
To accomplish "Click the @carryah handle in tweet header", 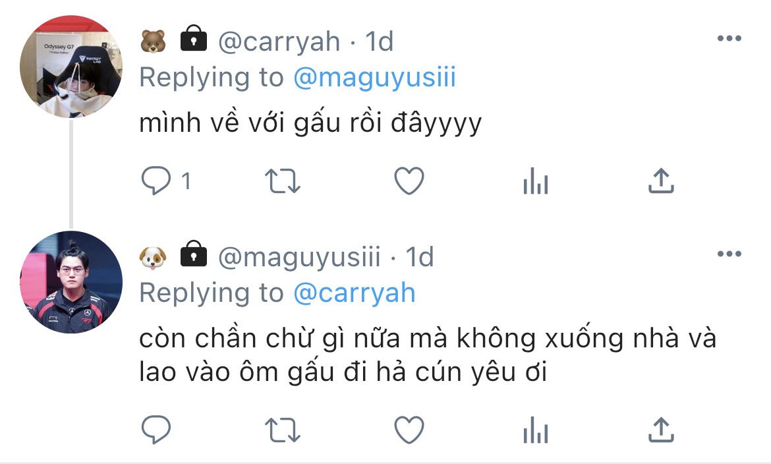I will (x=279, y=42).
